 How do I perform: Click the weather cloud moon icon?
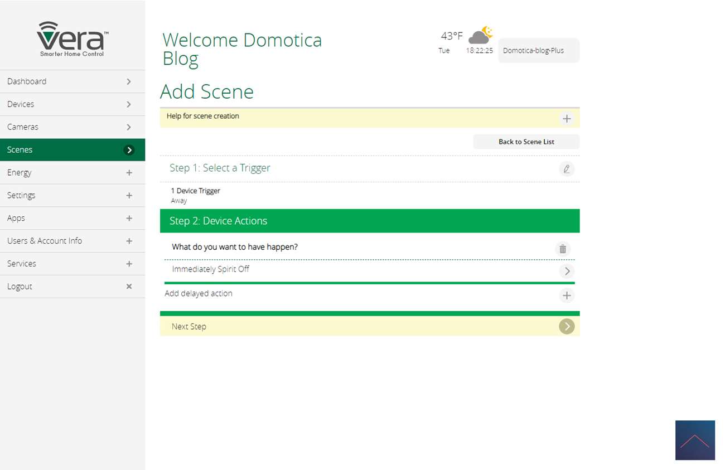(x=480, y=35)
